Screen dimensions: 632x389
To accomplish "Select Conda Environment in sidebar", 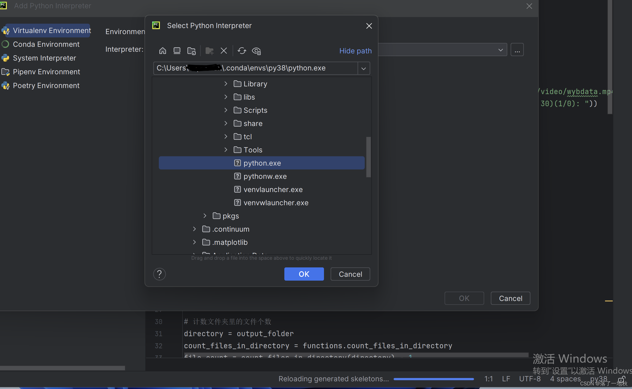I will (46, 44).
